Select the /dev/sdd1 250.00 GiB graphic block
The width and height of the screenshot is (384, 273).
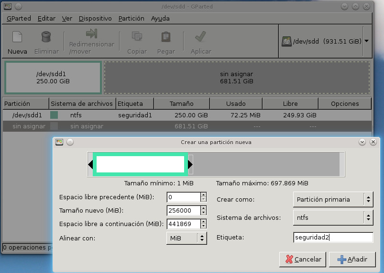[53, 78]
